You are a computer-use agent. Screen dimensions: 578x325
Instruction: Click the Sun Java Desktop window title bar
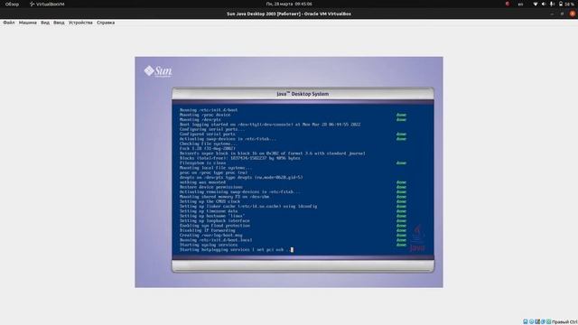[x=289, y=14]
